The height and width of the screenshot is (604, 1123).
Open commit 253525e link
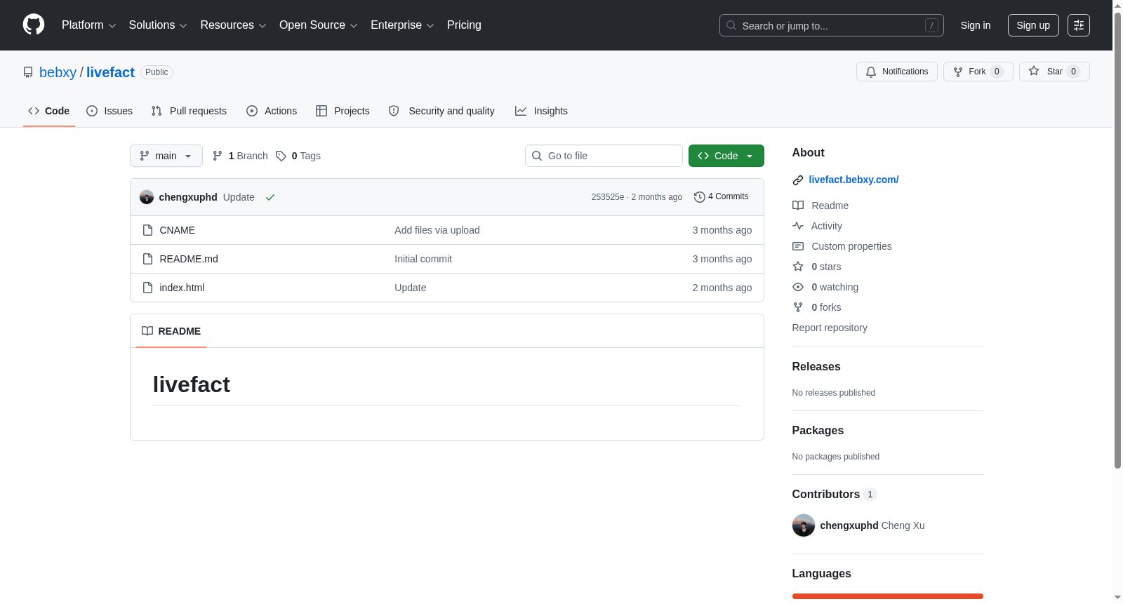point(608,197)
